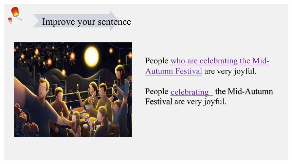Open the underlined 'Autumn Festival' link
292x164 pixels.
[x=174, y=71]
